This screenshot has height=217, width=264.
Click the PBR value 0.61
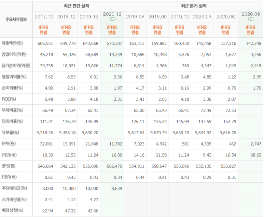49,177
